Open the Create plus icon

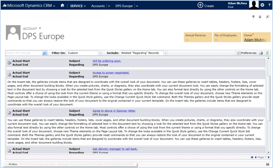200,5
